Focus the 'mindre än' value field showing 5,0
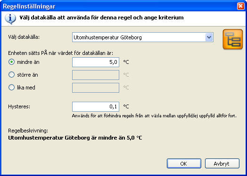The image size is (247, 176). [x=96, y=62]
